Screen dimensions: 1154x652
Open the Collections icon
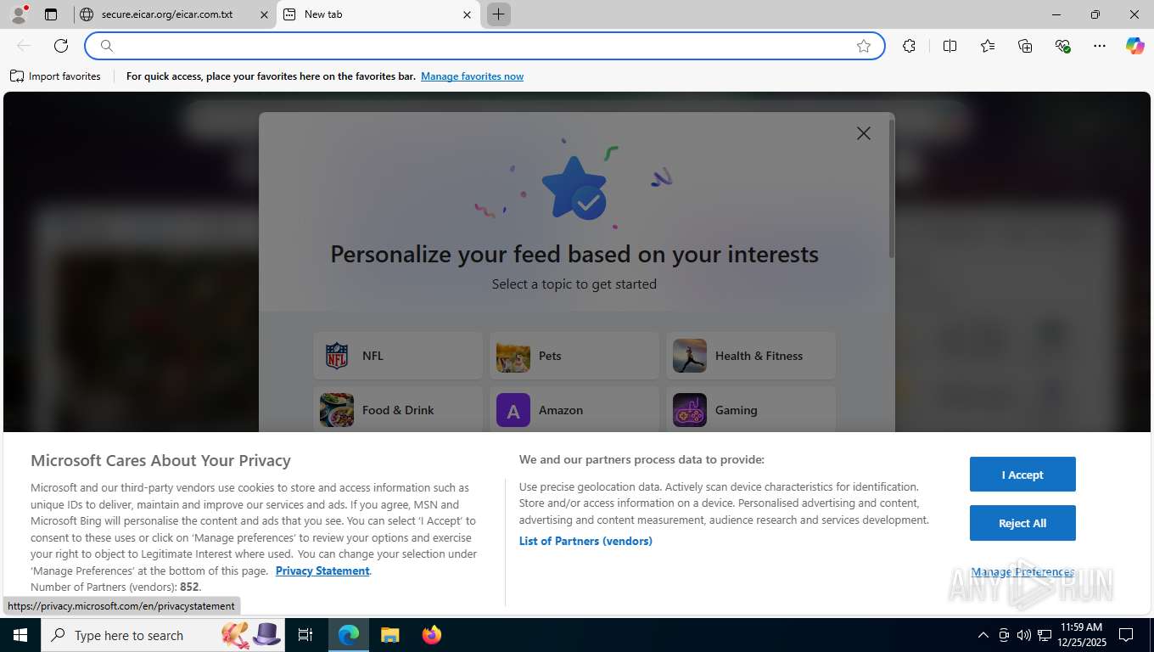tap(1025, 46)
